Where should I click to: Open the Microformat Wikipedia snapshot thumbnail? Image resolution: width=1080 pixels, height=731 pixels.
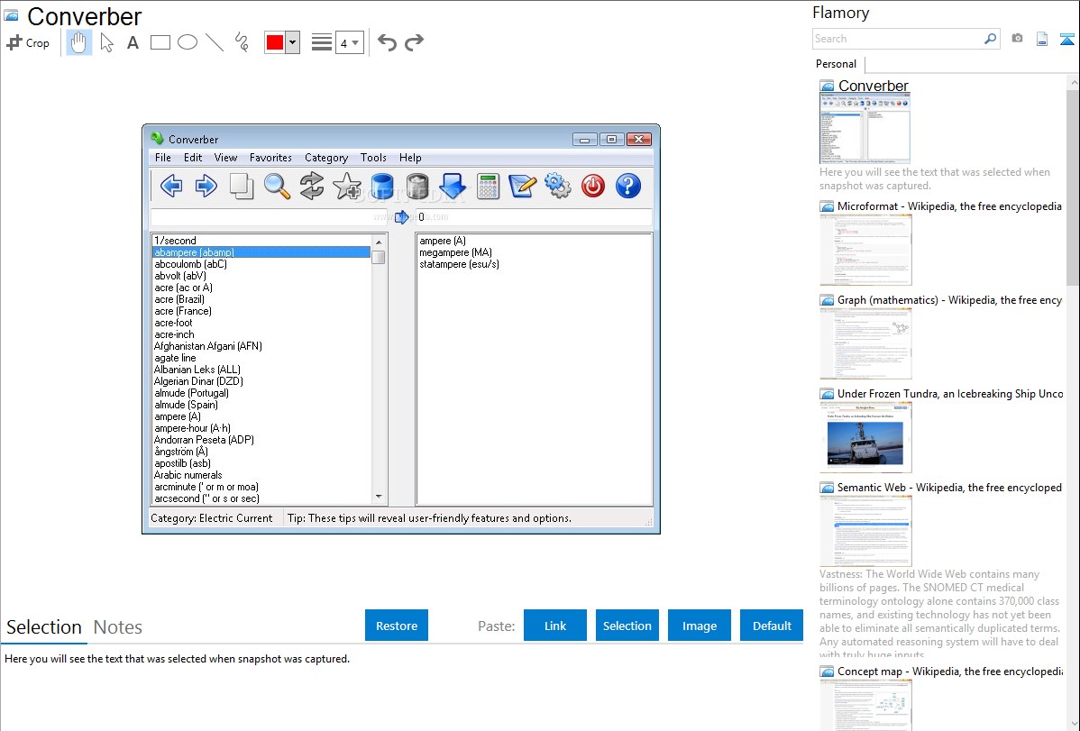pos(865,250)
